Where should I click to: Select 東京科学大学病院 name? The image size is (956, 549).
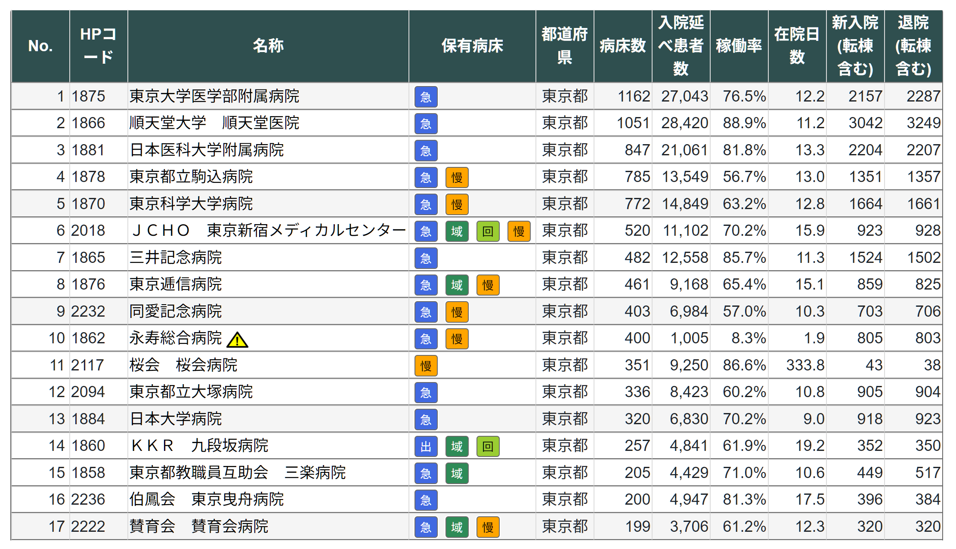click(x=191, y=204)
